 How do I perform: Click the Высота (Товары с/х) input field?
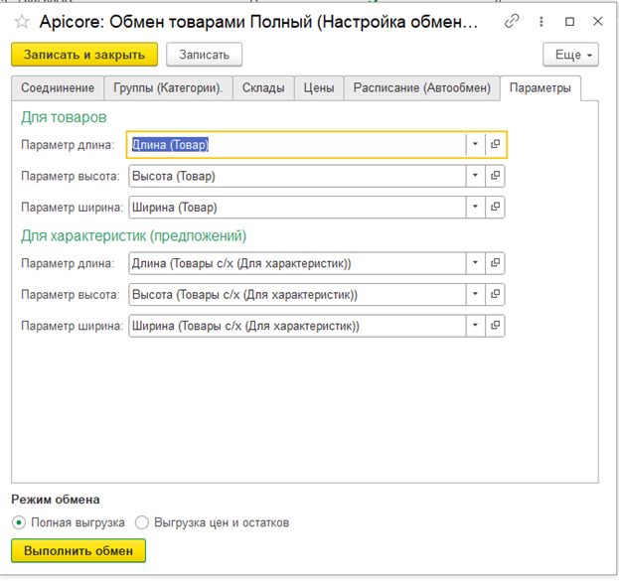297,294
